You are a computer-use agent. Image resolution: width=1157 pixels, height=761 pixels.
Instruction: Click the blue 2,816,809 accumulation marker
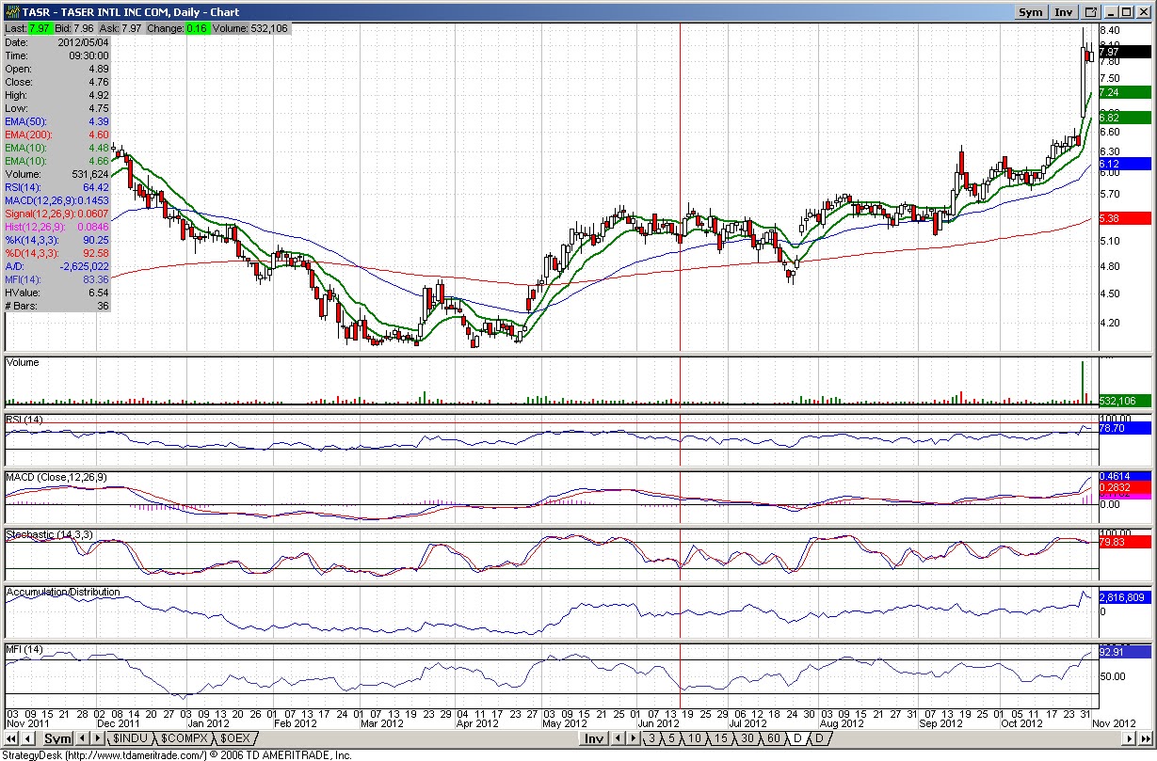(x=1125, y=596)
